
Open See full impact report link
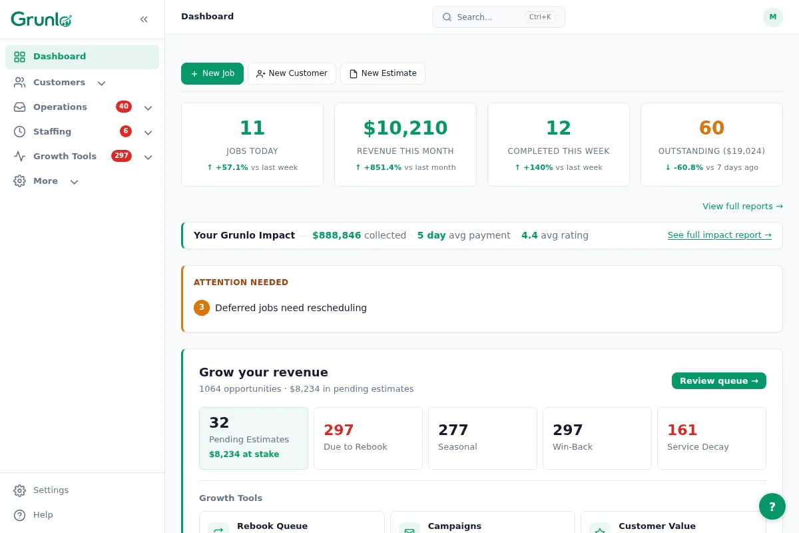pos(720,235)
